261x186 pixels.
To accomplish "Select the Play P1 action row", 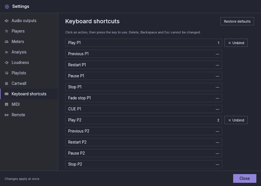I will tap(144, 43).
